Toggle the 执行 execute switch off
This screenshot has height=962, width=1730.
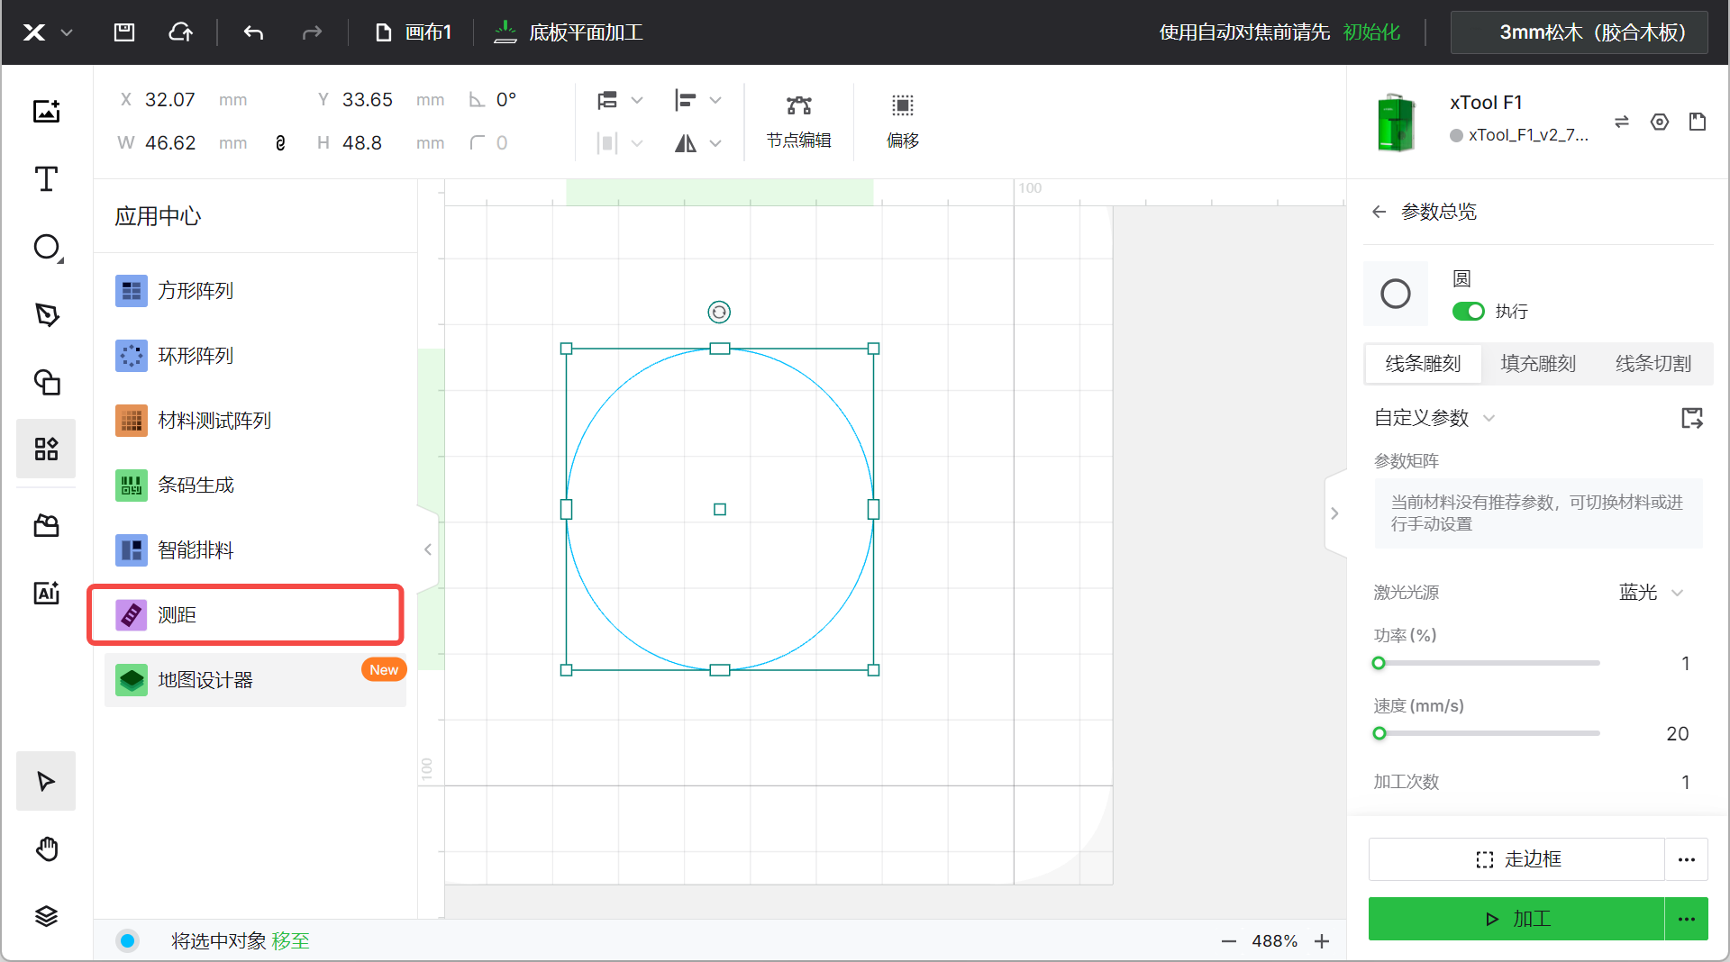click(1468, 311)
